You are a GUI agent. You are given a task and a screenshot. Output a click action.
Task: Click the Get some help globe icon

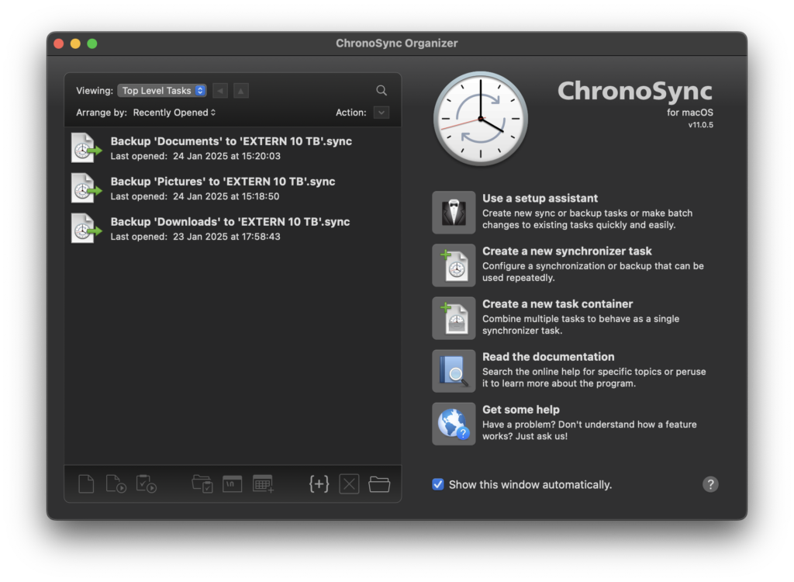click(x=454, y=424)
